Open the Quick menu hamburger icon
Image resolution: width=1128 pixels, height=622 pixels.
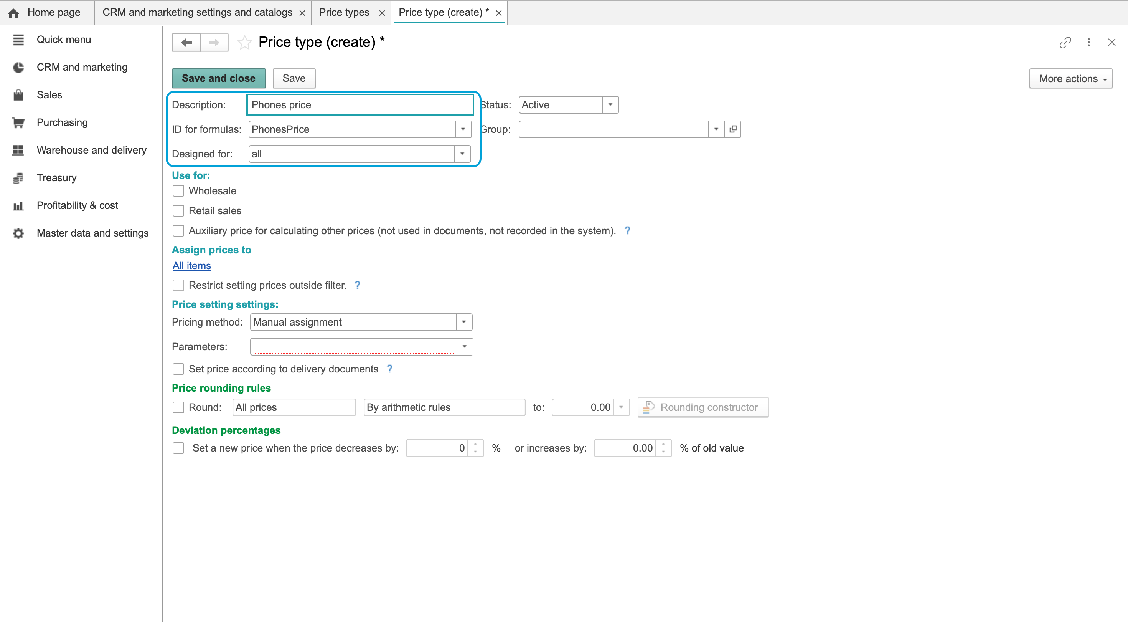[x=18, y=40]
